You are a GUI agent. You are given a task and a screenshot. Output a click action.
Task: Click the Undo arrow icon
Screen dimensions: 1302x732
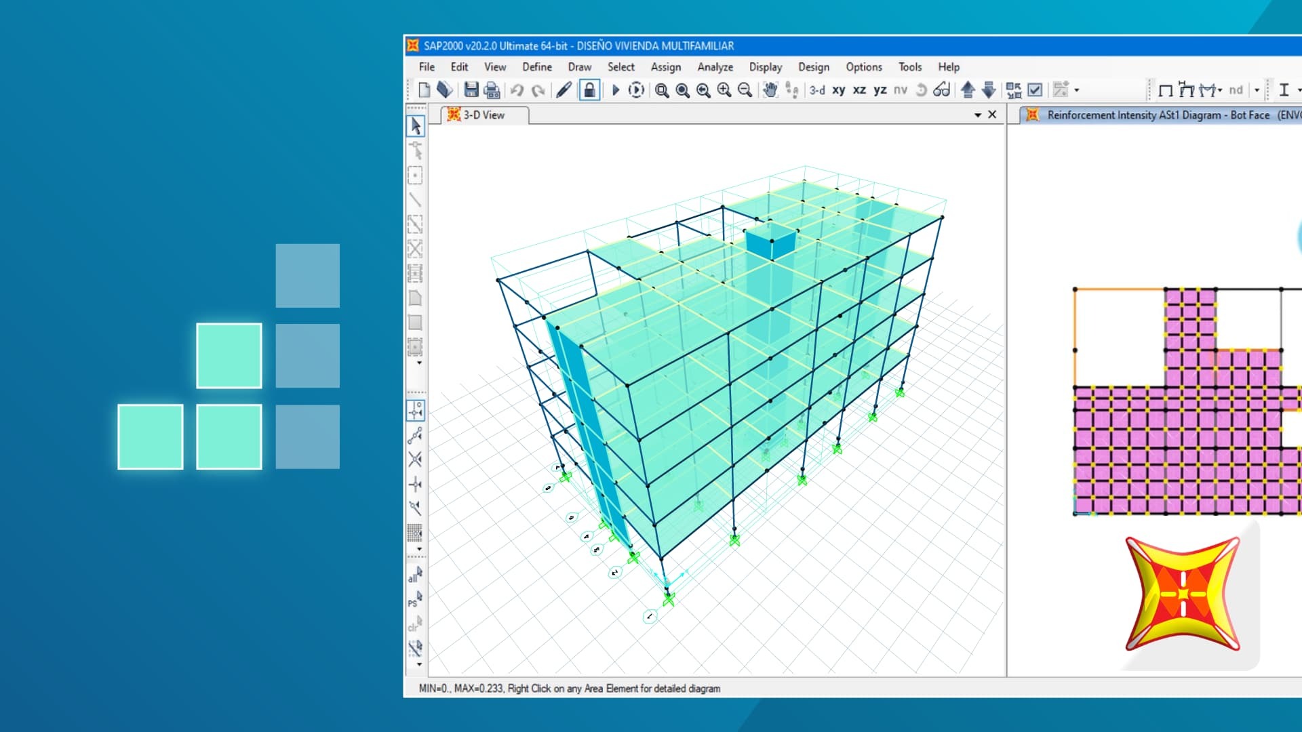517,89
